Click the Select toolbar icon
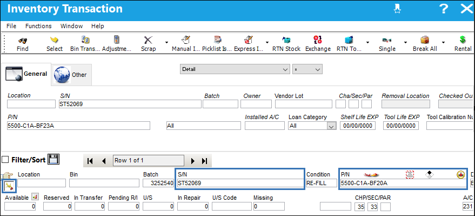The width and height of the screenshot is (475, 216). [x=55, y=40]
